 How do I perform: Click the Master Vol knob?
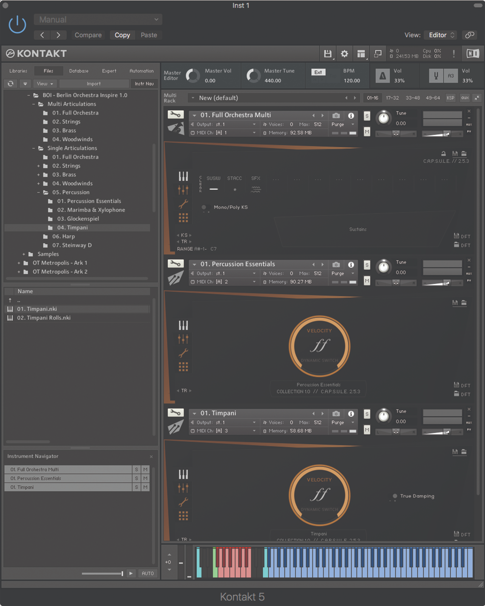click(x=193, y=76)
